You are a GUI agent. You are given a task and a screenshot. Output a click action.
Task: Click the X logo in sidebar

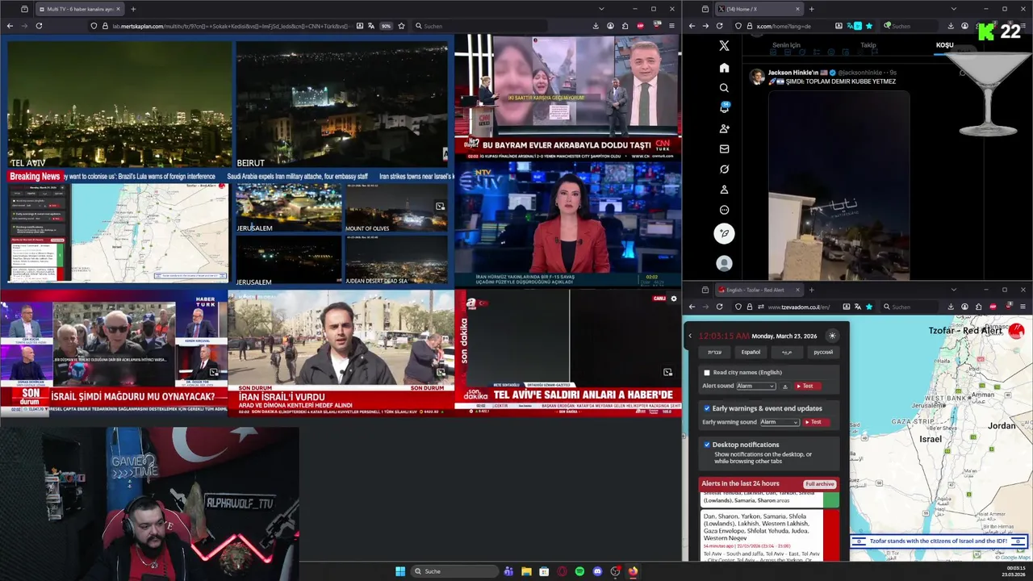coord(724,46)
